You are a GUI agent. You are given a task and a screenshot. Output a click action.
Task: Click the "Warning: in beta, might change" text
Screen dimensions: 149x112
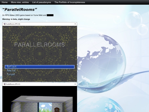[x=16, y=19]
